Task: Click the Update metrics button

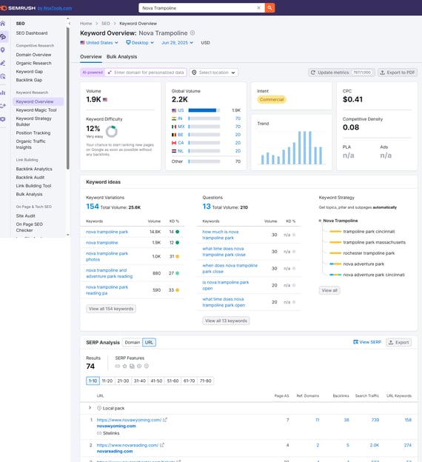Action: point(341,73)
